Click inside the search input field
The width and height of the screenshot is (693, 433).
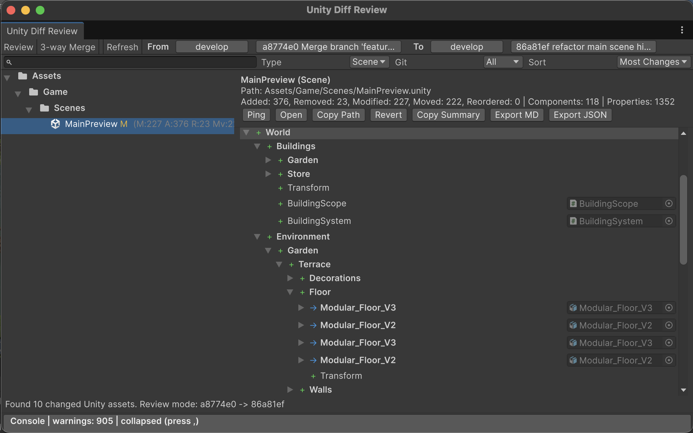[x=128, y=62]
